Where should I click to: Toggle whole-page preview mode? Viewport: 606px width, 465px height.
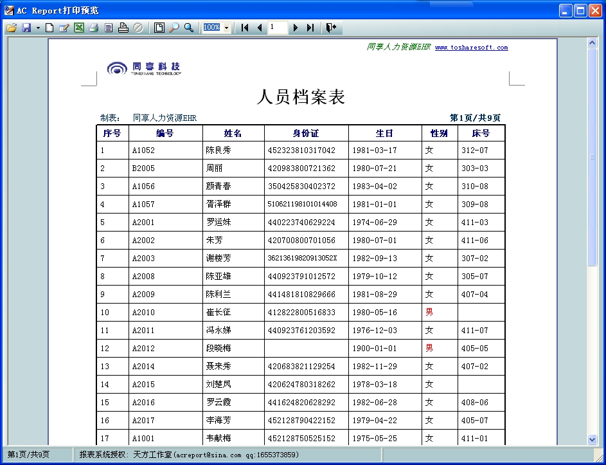(x=158, y=28)
